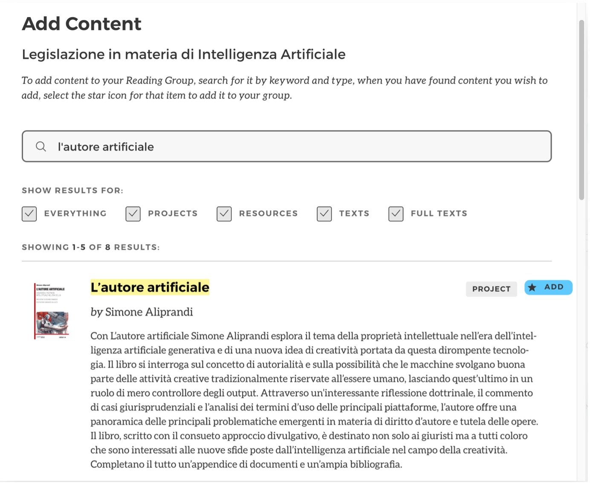This screenshot has height=483, width=590.
Task: Disable the Texts filter checkbox
Action: tap(324, 214)
